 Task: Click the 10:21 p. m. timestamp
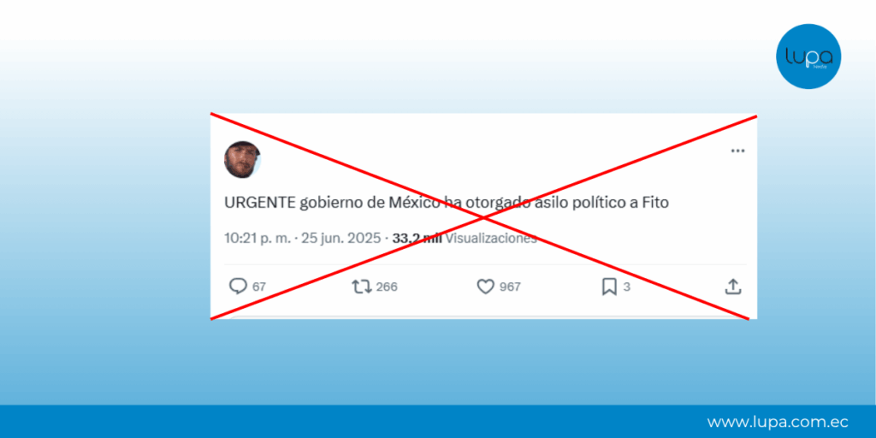[x=257, y=239]
